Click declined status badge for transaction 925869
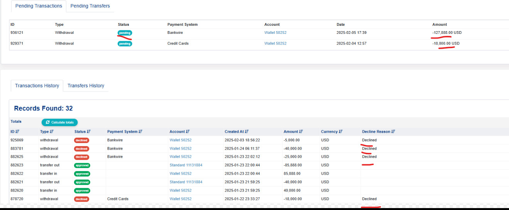This screenshot has width=509, height=210. (x=81, y=140)
